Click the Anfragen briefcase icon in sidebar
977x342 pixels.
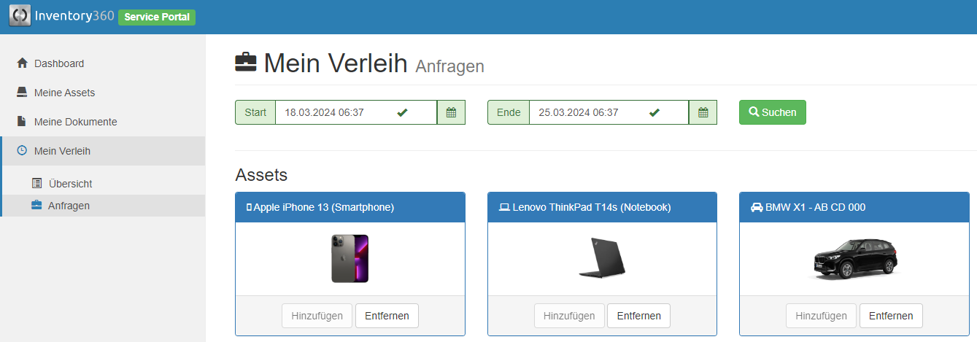tap(36, 205)
